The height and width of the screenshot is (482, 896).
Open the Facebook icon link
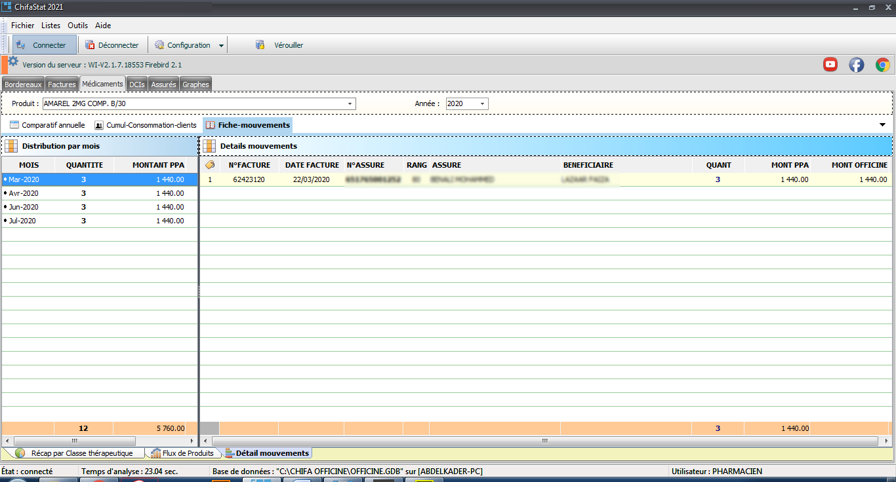tap(856, 64)
